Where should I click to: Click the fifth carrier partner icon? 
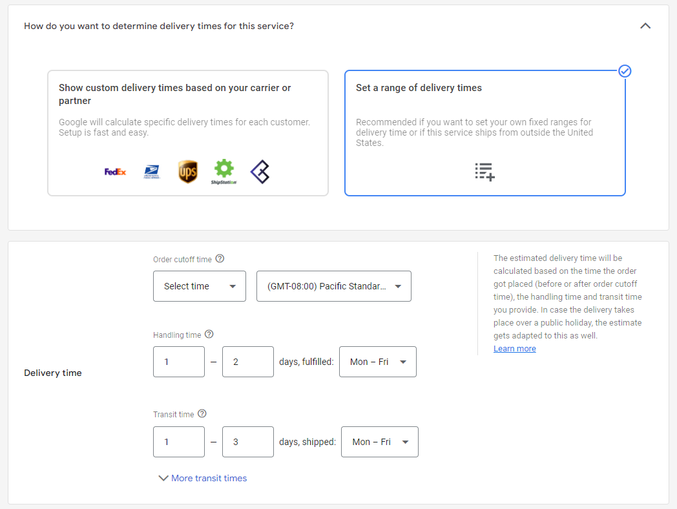pyautogui.click(x=260, y=171)
